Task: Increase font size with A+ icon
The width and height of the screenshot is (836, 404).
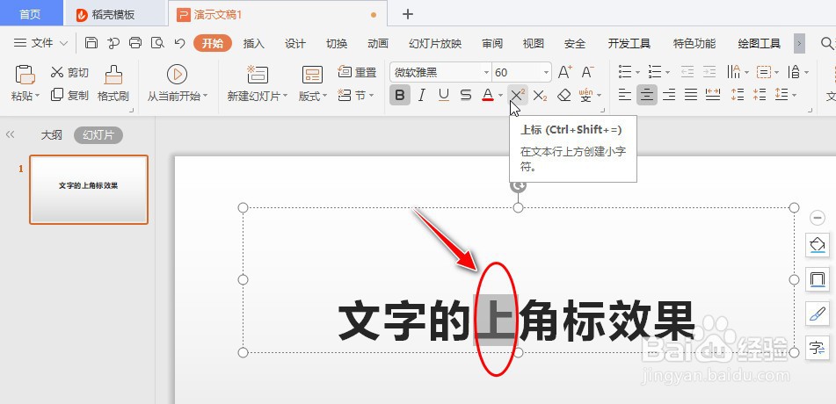Action: point(564,72)
